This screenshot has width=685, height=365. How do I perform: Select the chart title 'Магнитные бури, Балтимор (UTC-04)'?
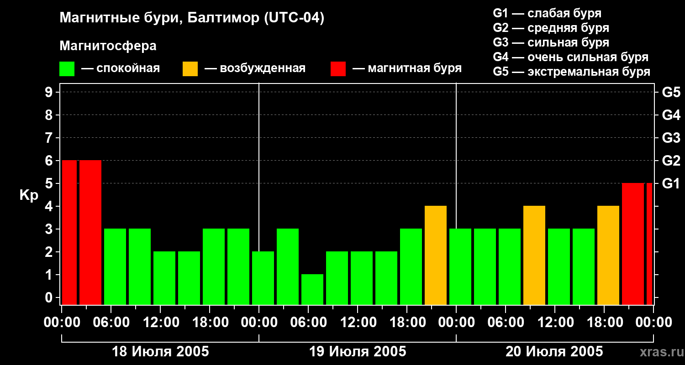pos(192,18)
